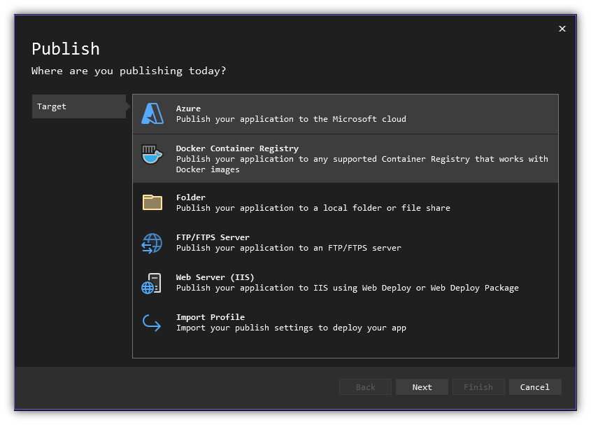The image size is (591, 425).
Task: Click 'Publish your application to a local folder' description
Action: point(313,209)
